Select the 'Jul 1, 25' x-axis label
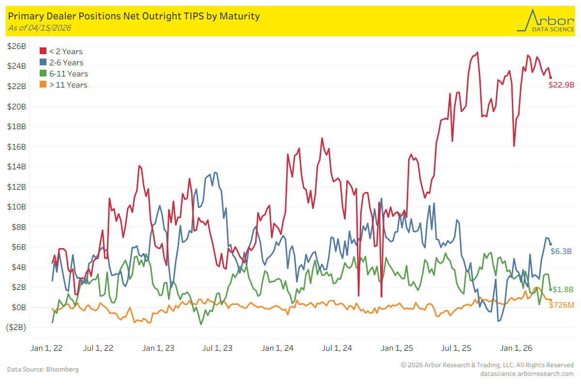This screenshot has width=581, height=387. click(457, 348)
